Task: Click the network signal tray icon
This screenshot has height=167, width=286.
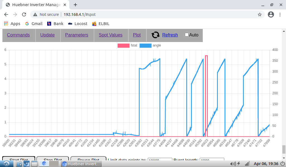Action: coord(247,164)
